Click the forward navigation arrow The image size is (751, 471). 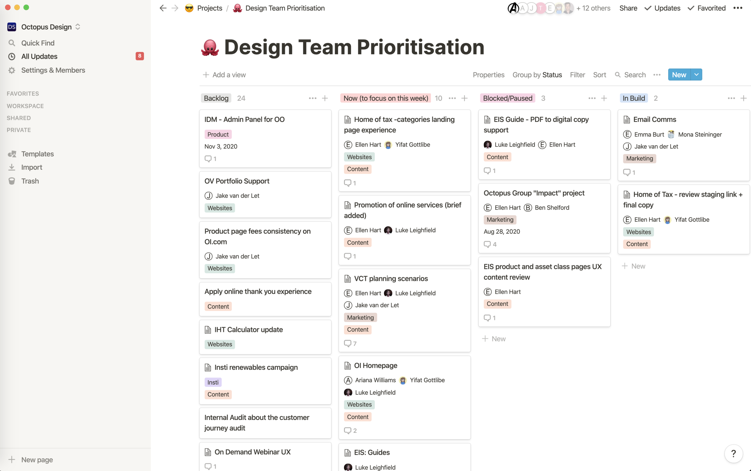(x=175, y=8)
